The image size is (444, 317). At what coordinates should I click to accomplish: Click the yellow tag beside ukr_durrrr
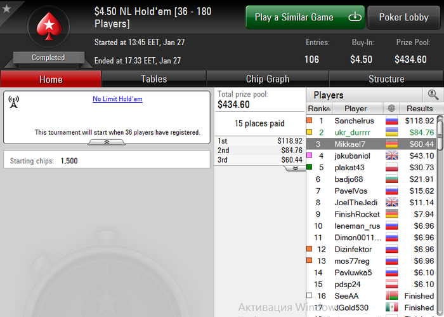click(310, 132)
